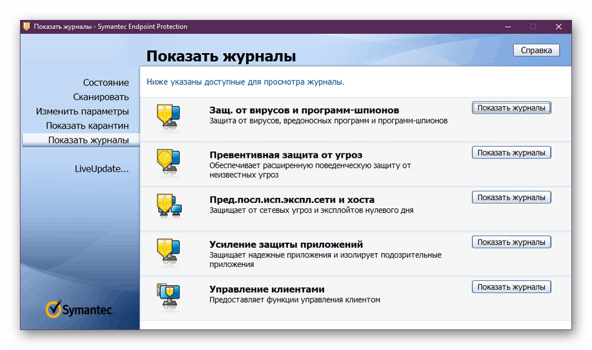Open Изменить параметры
The height and width of the screenshot is (350, 592).
[x=82, y=111]
